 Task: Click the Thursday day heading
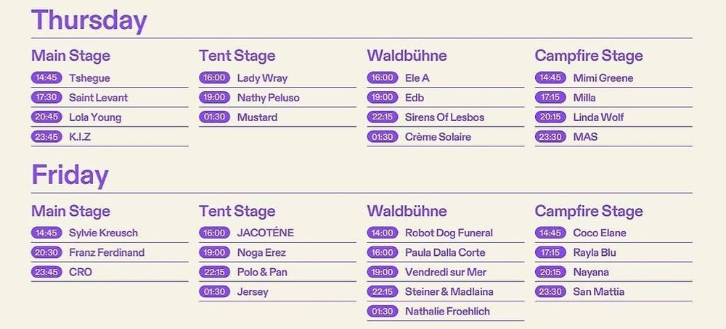pyautogui.click(x=89, y=20)
